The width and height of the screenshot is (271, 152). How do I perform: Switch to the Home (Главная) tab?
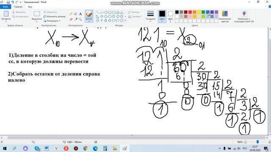pos(18,7)
